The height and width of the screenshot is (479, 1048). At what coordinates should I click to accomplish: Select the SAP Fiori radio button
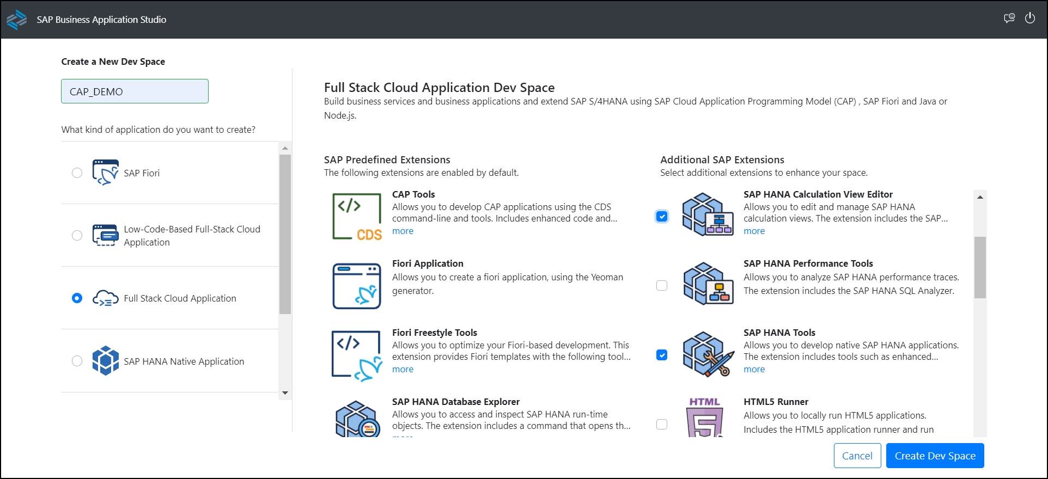click(77, 173)
